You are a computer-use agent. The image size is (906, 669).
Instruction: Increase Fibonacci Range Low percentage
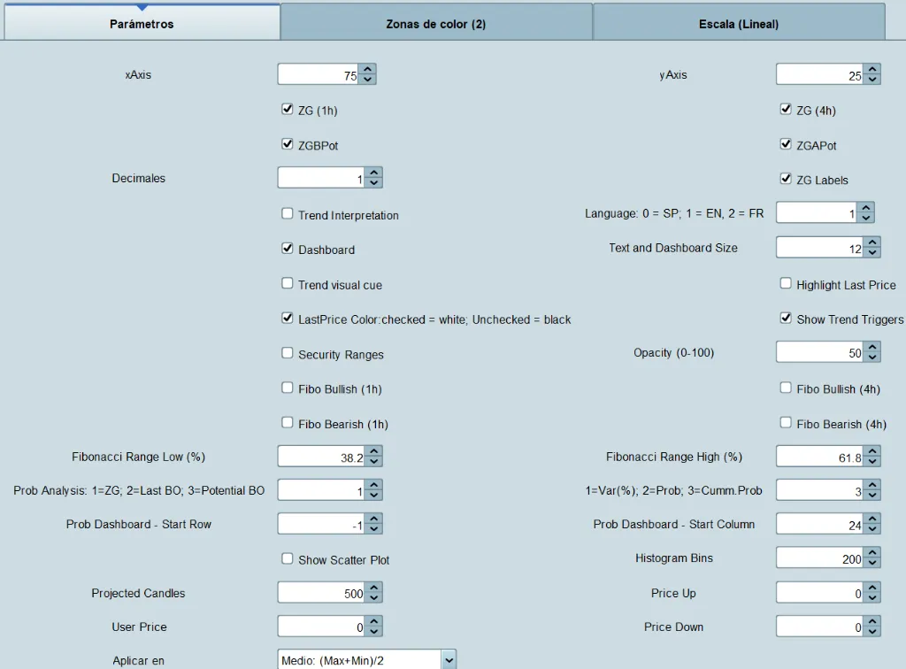coord(372,451)
